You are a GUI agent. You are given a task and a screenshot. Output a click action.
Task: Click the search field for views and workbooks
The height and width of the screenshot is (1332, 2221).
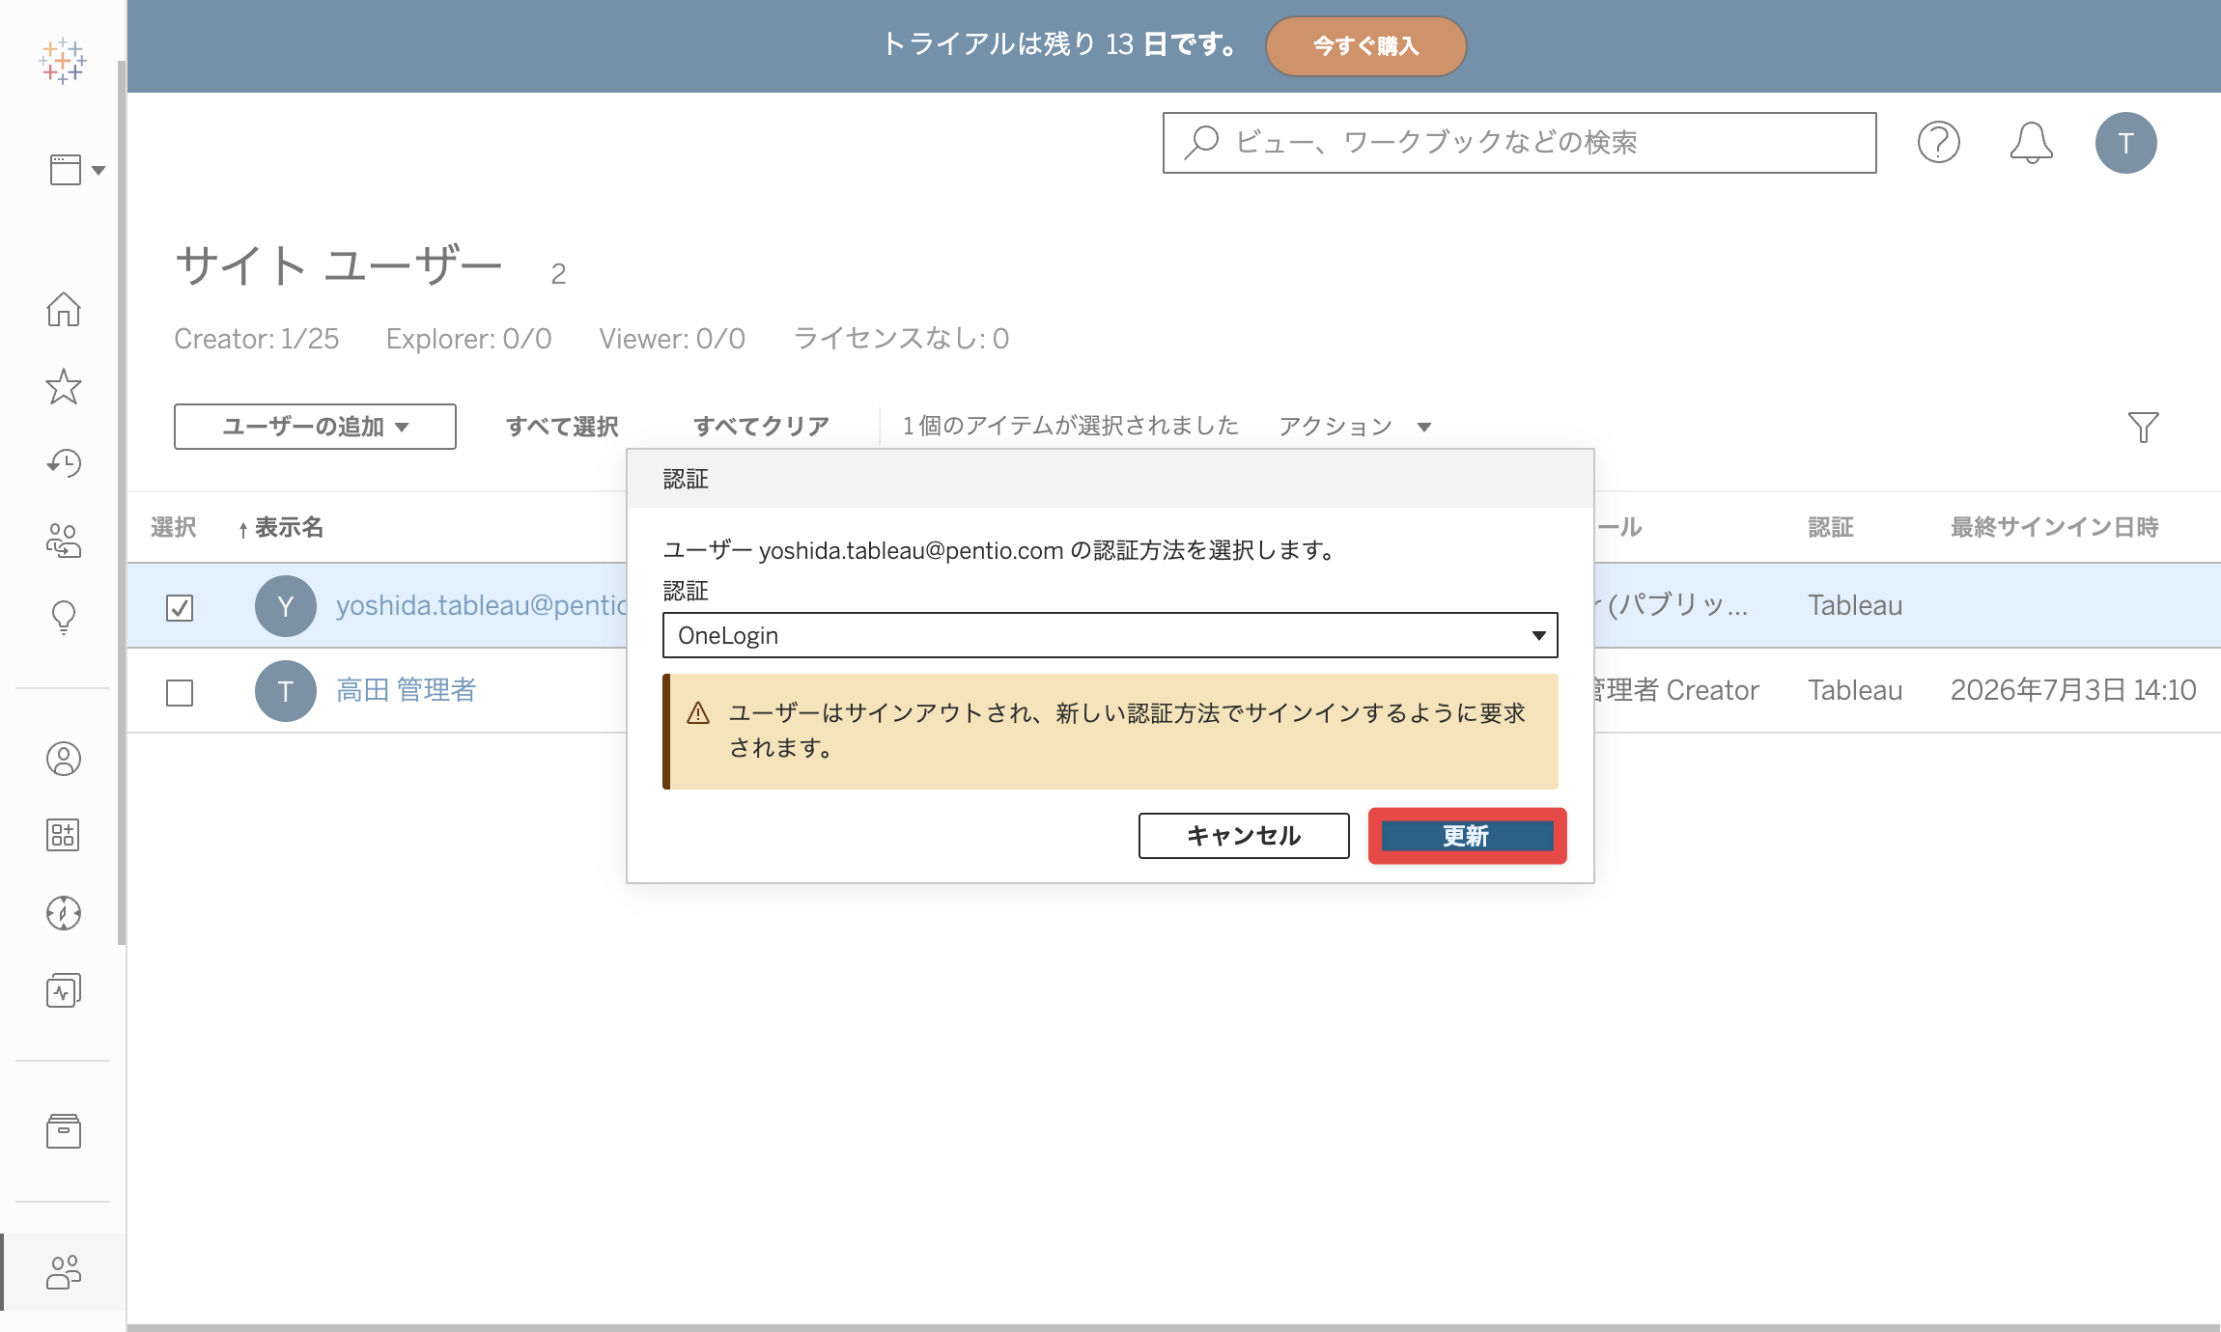(x=1519, y=143)
